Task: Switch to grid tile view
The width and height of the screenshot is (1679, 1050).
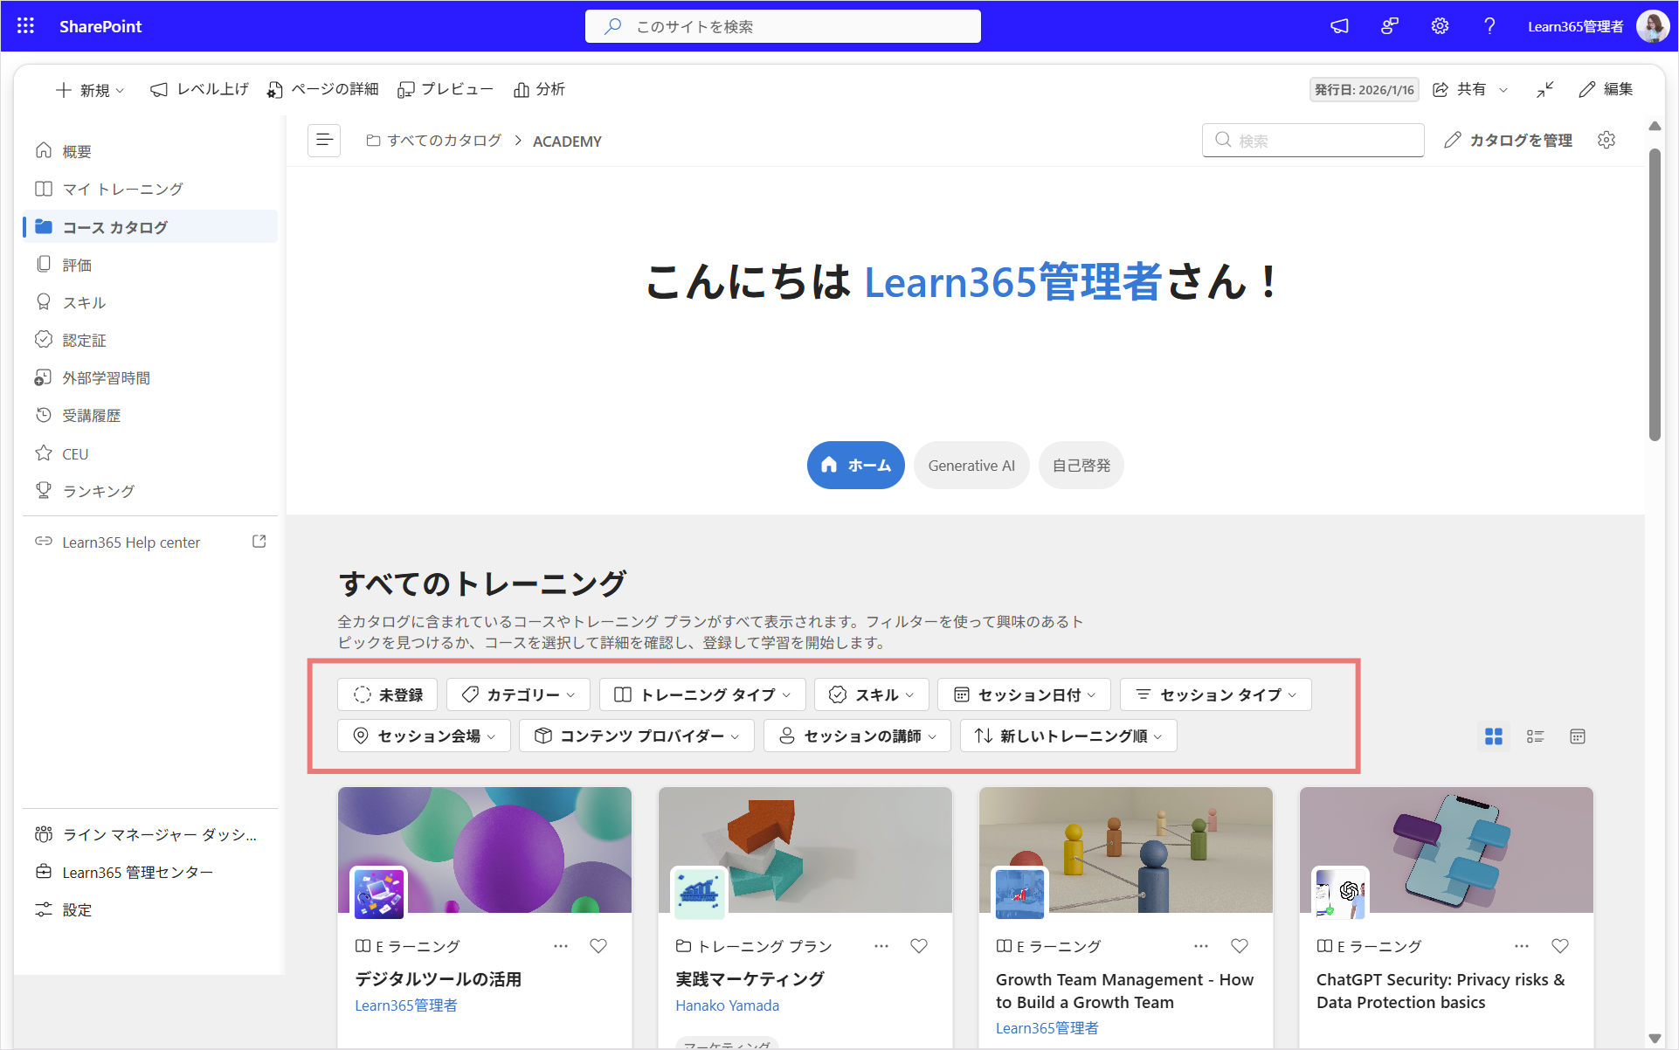Action: [x=1494, y=736]
